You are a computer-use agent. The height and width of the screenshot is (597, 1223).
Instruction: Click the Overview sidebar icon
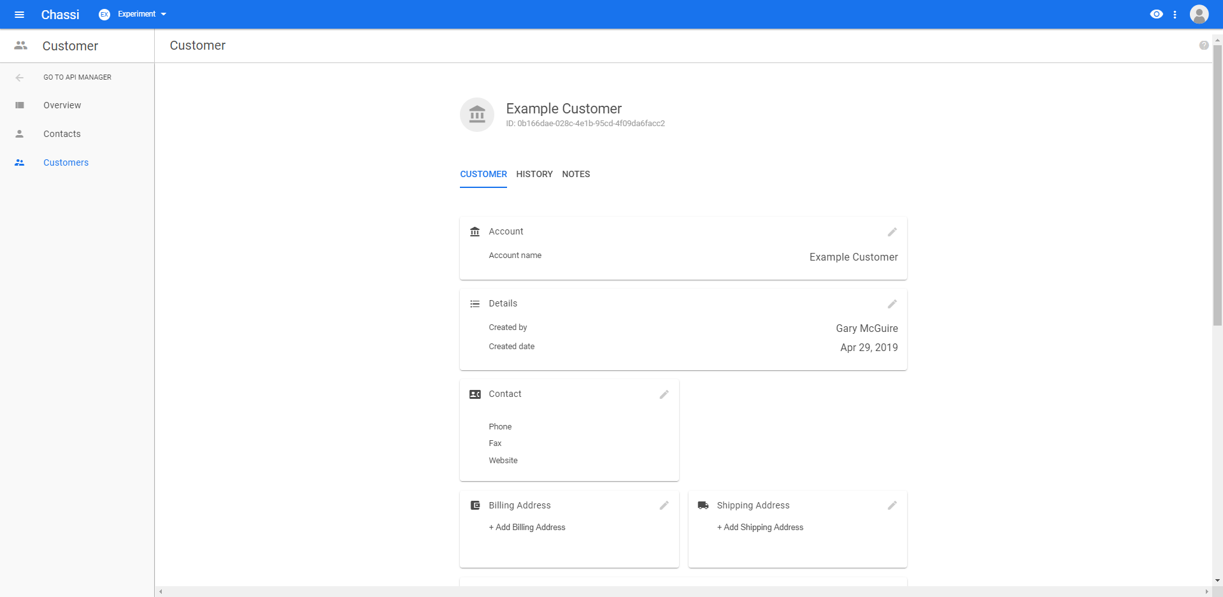(20, 105)
